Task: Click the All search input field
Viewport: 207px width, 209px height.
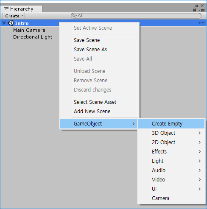Action: coord(136,16)
